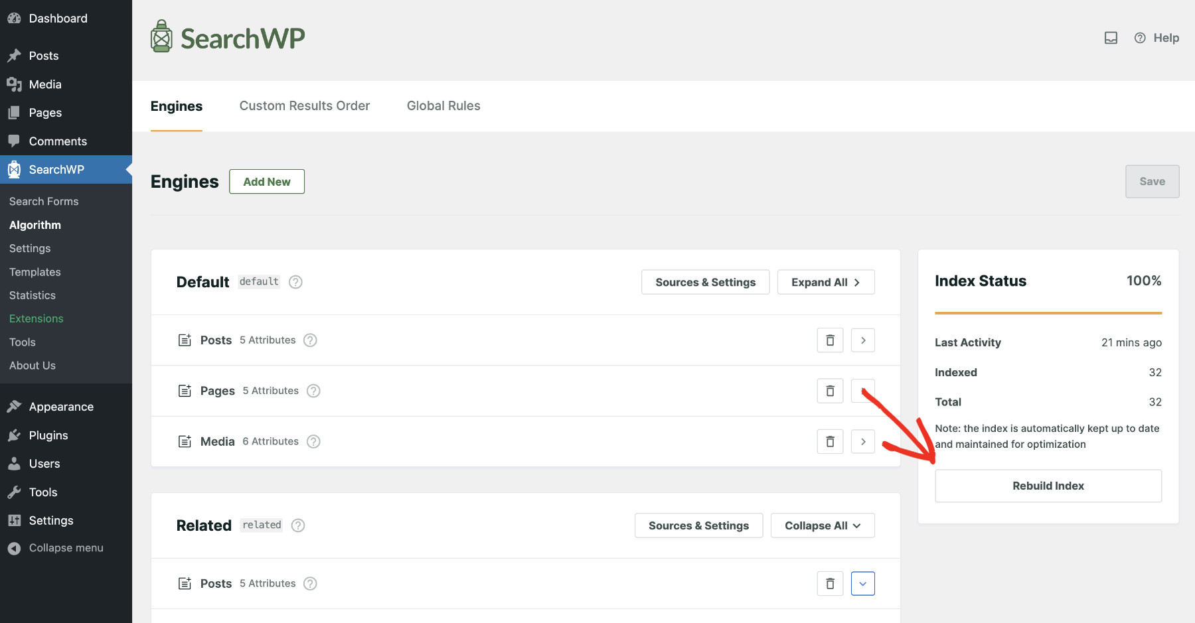Image resolution: width=1195 pixels, height=623 pixels.
Task: Open Statistics submenu item
Action: tap(33, 295)
